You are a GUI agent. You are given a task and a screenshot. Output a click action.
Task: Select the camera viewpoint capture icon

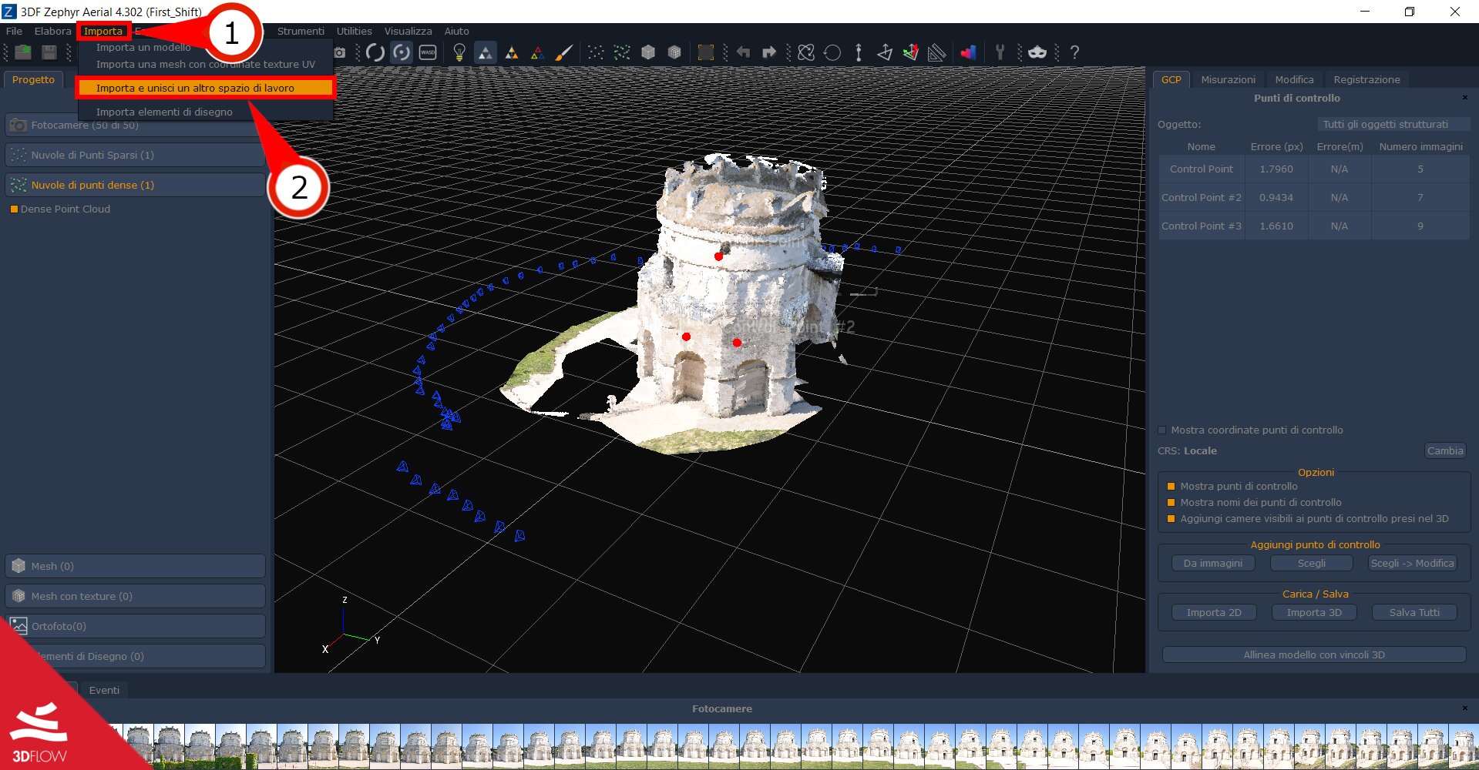click(338, 52)
